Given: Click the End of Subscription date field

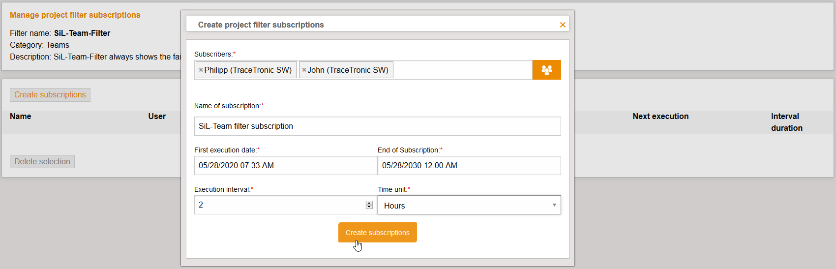Looking at the screenshot, I should tap(469, 165).
